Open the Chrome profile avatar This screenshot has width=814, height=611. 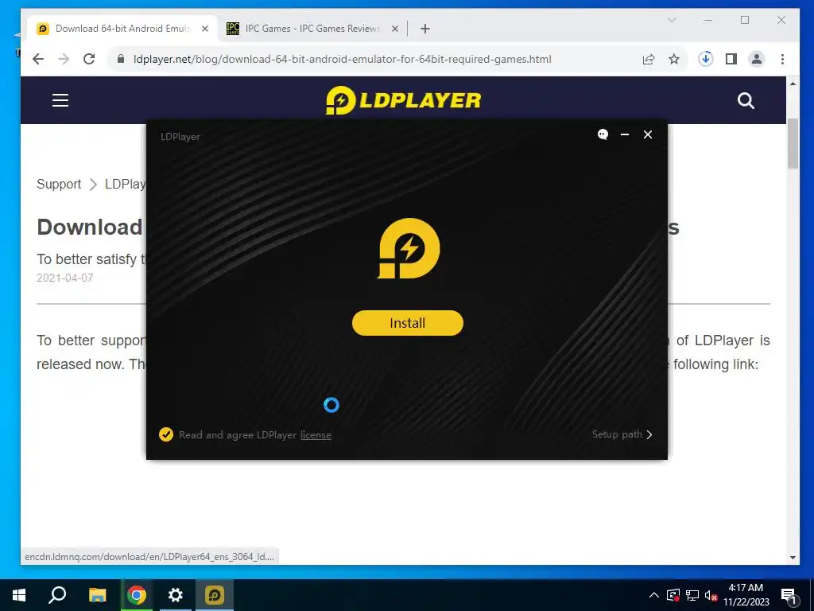pos(757,59)
